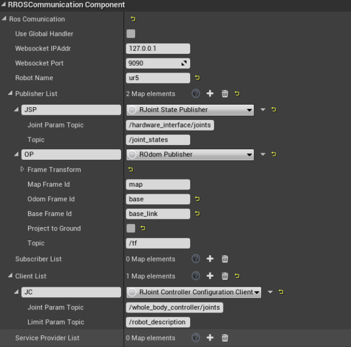Open RJoint State Publisher dropdown
Viewport: 351px width, 347px height.
190,109
